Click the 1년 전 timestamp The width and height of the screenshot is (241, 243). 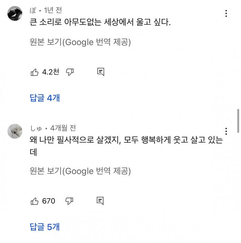point(53,10)
